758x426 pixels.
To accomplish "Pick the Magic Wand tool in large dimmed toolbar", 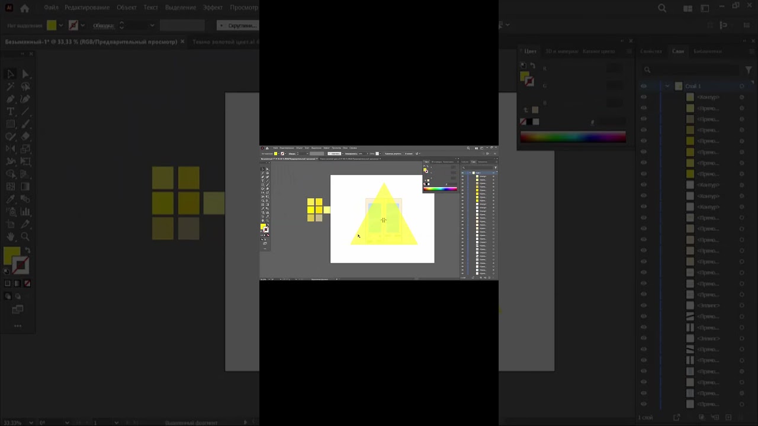I will (11, 86).
